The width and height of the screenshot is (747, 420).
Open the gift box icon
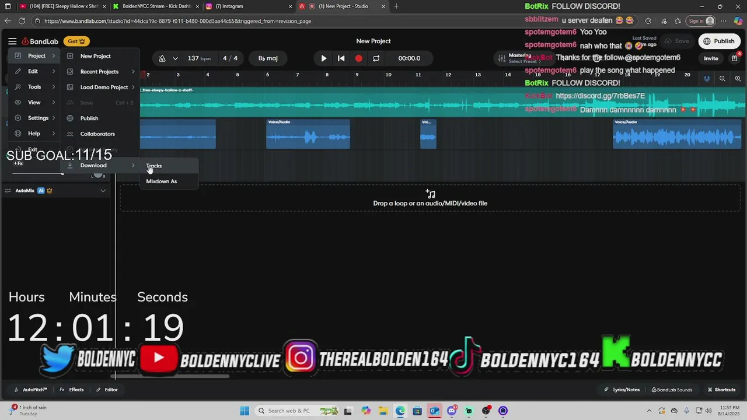tap(735, 58)
